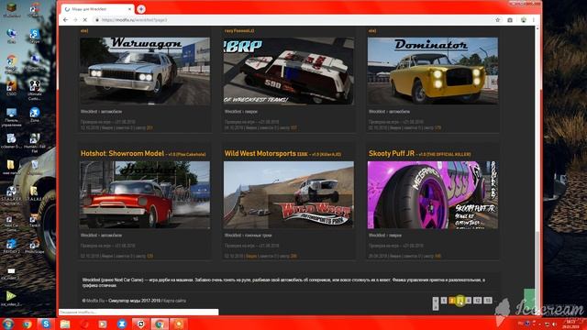Open the red Opera taskbar icon
This screenshot has height=330, width=587.
click(x=83, y=324)
